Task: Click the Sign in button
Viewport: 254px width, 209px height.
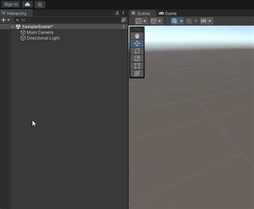Action: pyautogui.click(x=11, y=4)
